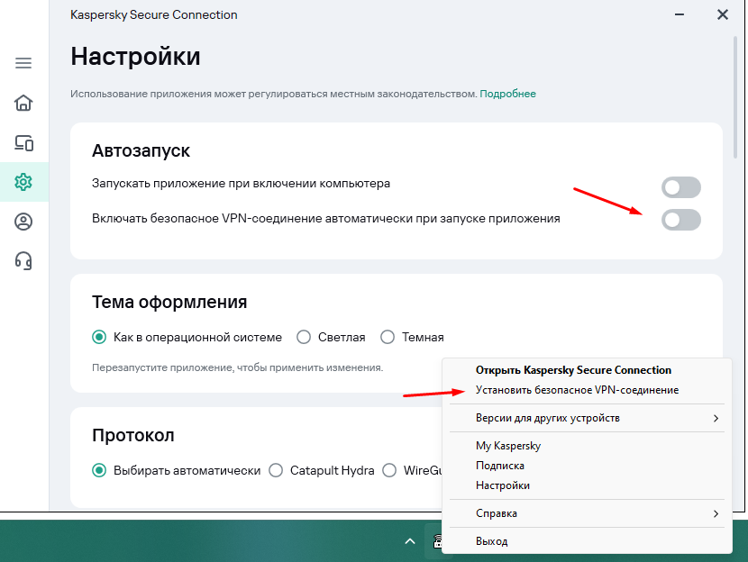This screenshot has width=748, height=562.
Task: Select 'Настройки' in context menu
Action: (x=587, y=485)
